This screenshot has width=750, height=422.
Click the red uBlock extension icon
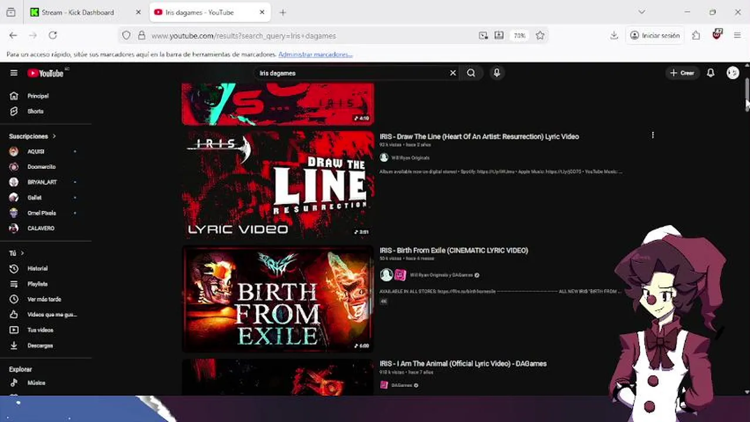(x=717, y=35)
